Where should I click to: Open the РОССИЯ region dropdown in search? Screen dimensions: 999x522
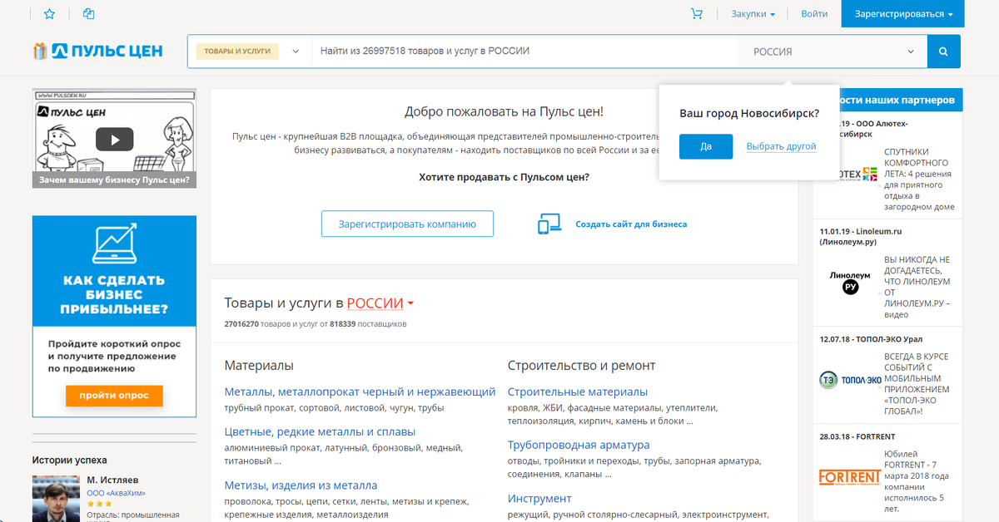(x=832, y=52)
